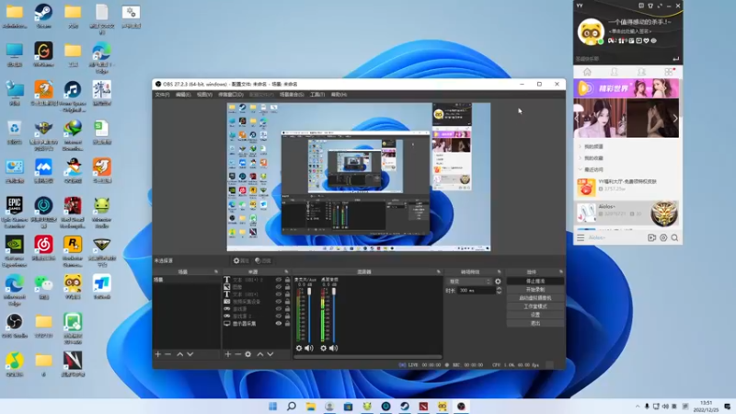This screenshot has width=736, height=414.
Task: Open the Fade transition type dropdown
Action: click(469, 282)
